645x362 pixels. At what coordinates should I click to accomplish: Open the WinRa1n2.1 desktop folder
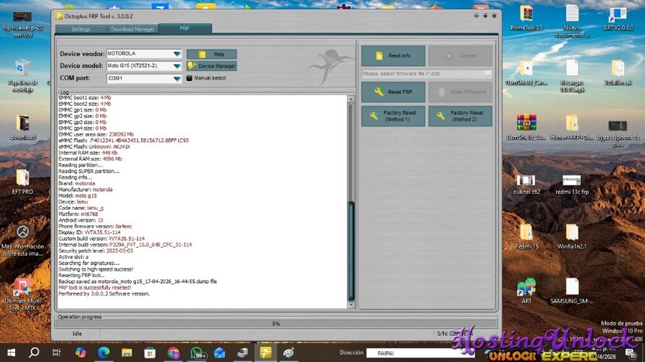point(572,237)
